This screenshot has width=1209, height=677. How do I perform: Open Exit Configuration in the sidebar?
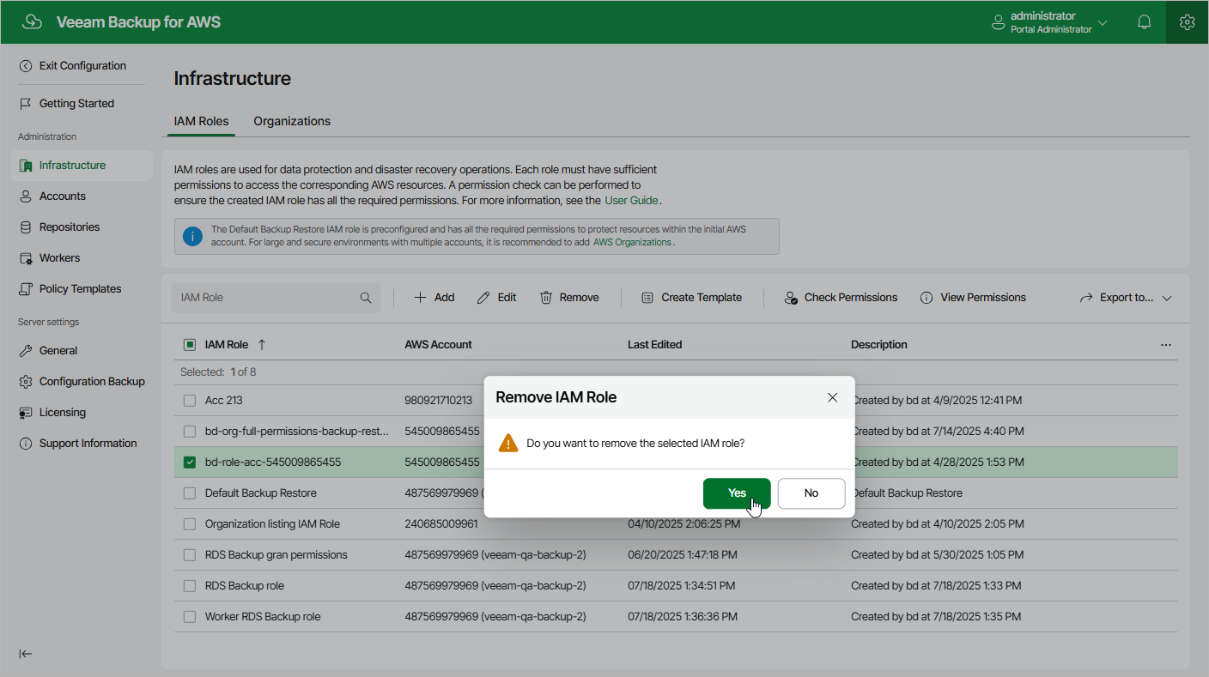pos(82,66)
